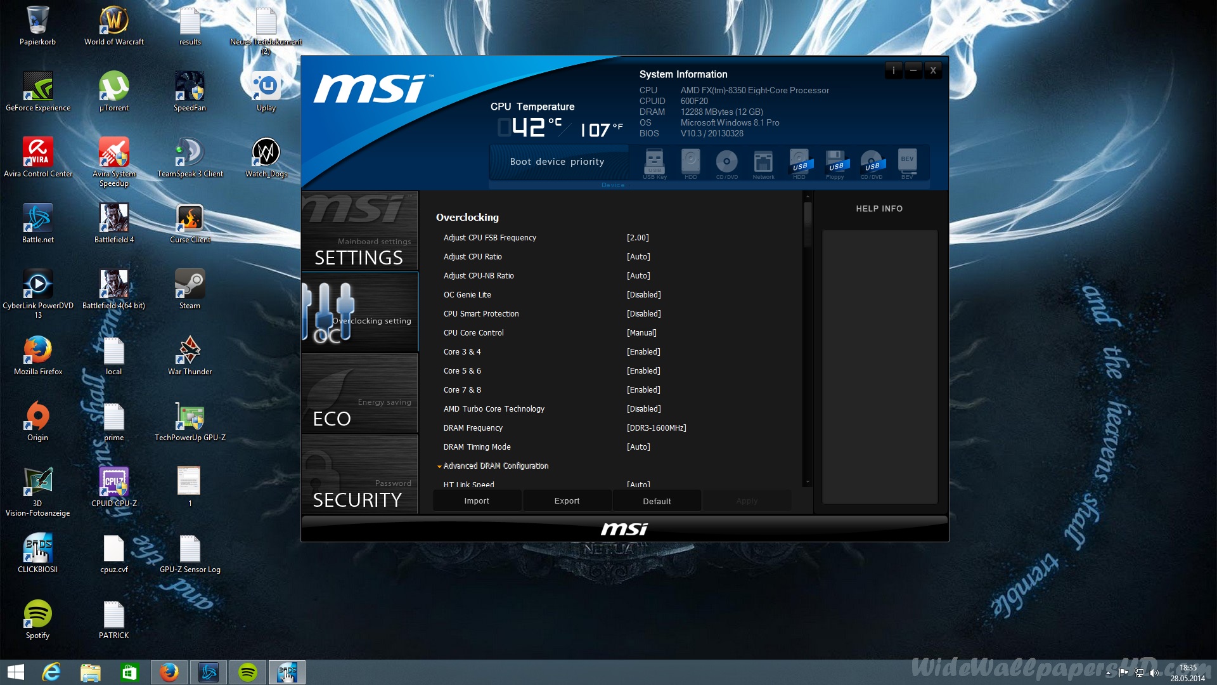Select the BEV boot device icon
1217x685 pixels.
coord(908,162)
